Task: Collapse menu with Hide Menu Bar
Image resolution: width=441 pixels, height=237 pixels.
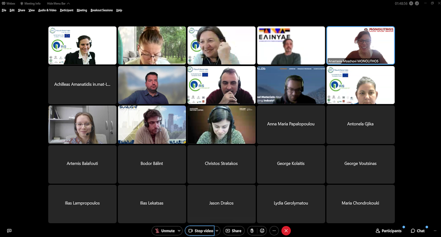Action: pos(58,3)
